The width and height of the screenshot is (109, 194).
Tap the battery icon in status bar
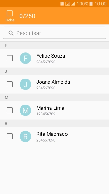91,4
